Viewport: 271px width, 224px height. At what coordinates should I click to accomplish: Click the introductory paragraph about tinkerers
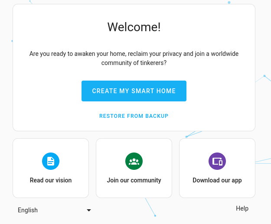pos(134,58)
